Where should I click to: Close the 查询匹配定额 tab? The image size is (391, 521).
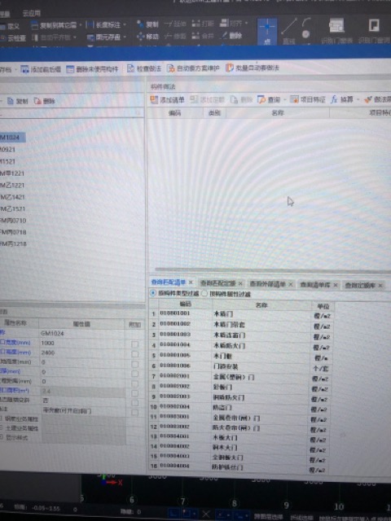click(240, 283)
